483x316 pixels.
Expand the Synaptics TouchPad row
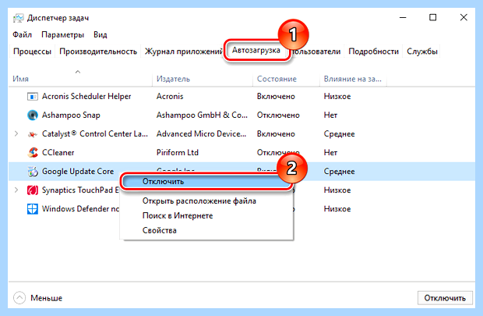point(16,190)
